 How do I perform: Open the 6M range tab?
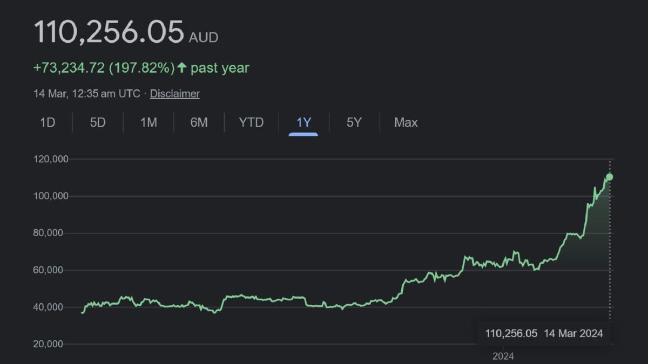[x=199, y=122]
